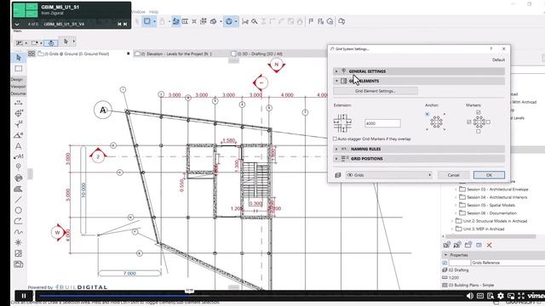The height and width of the screenshot is (306, 545).
Task: Pick the Label tool (A1)
Action: pyautogui.click(x=19, y=156)
